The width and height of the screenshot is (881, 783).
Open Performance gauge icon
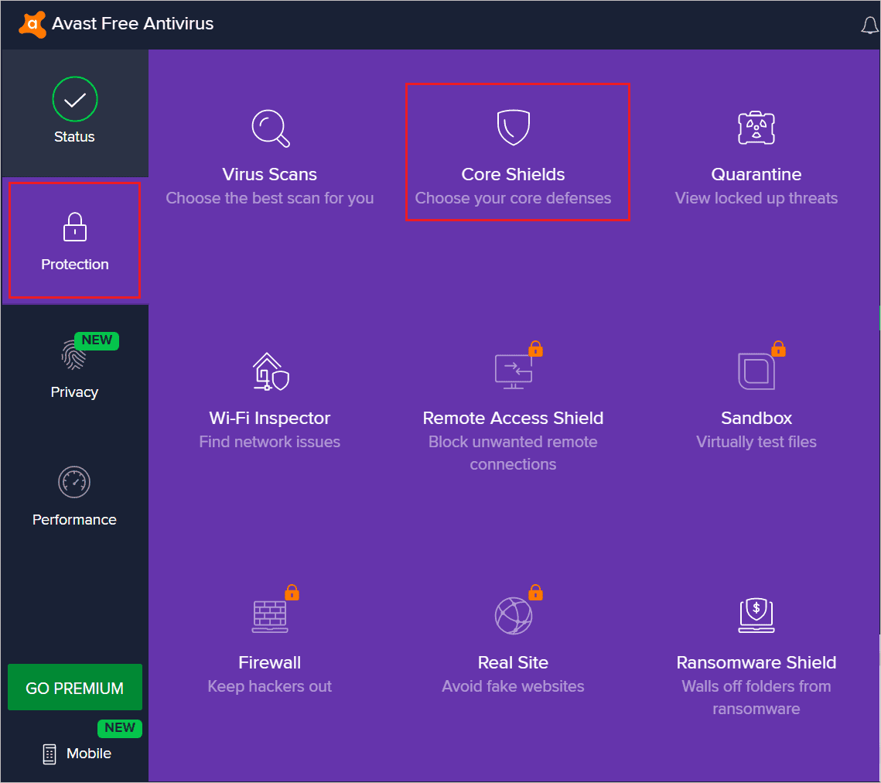pos(74,482)
